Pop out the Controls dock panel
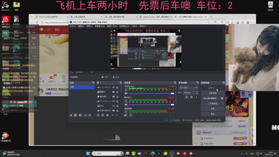Image resolution: width=279 pixels, height=157 pixels. point(224,83)
